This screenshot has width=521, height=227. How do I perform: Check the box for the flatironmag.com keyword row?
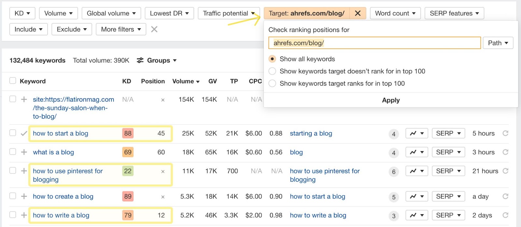point(13,99)
